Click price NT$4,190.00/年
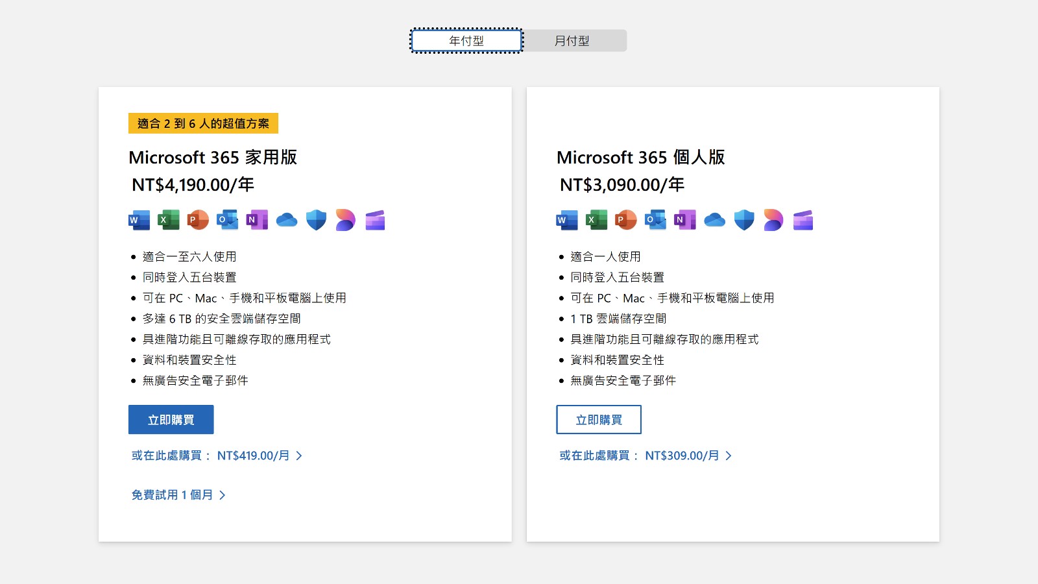 pos(193,185)
